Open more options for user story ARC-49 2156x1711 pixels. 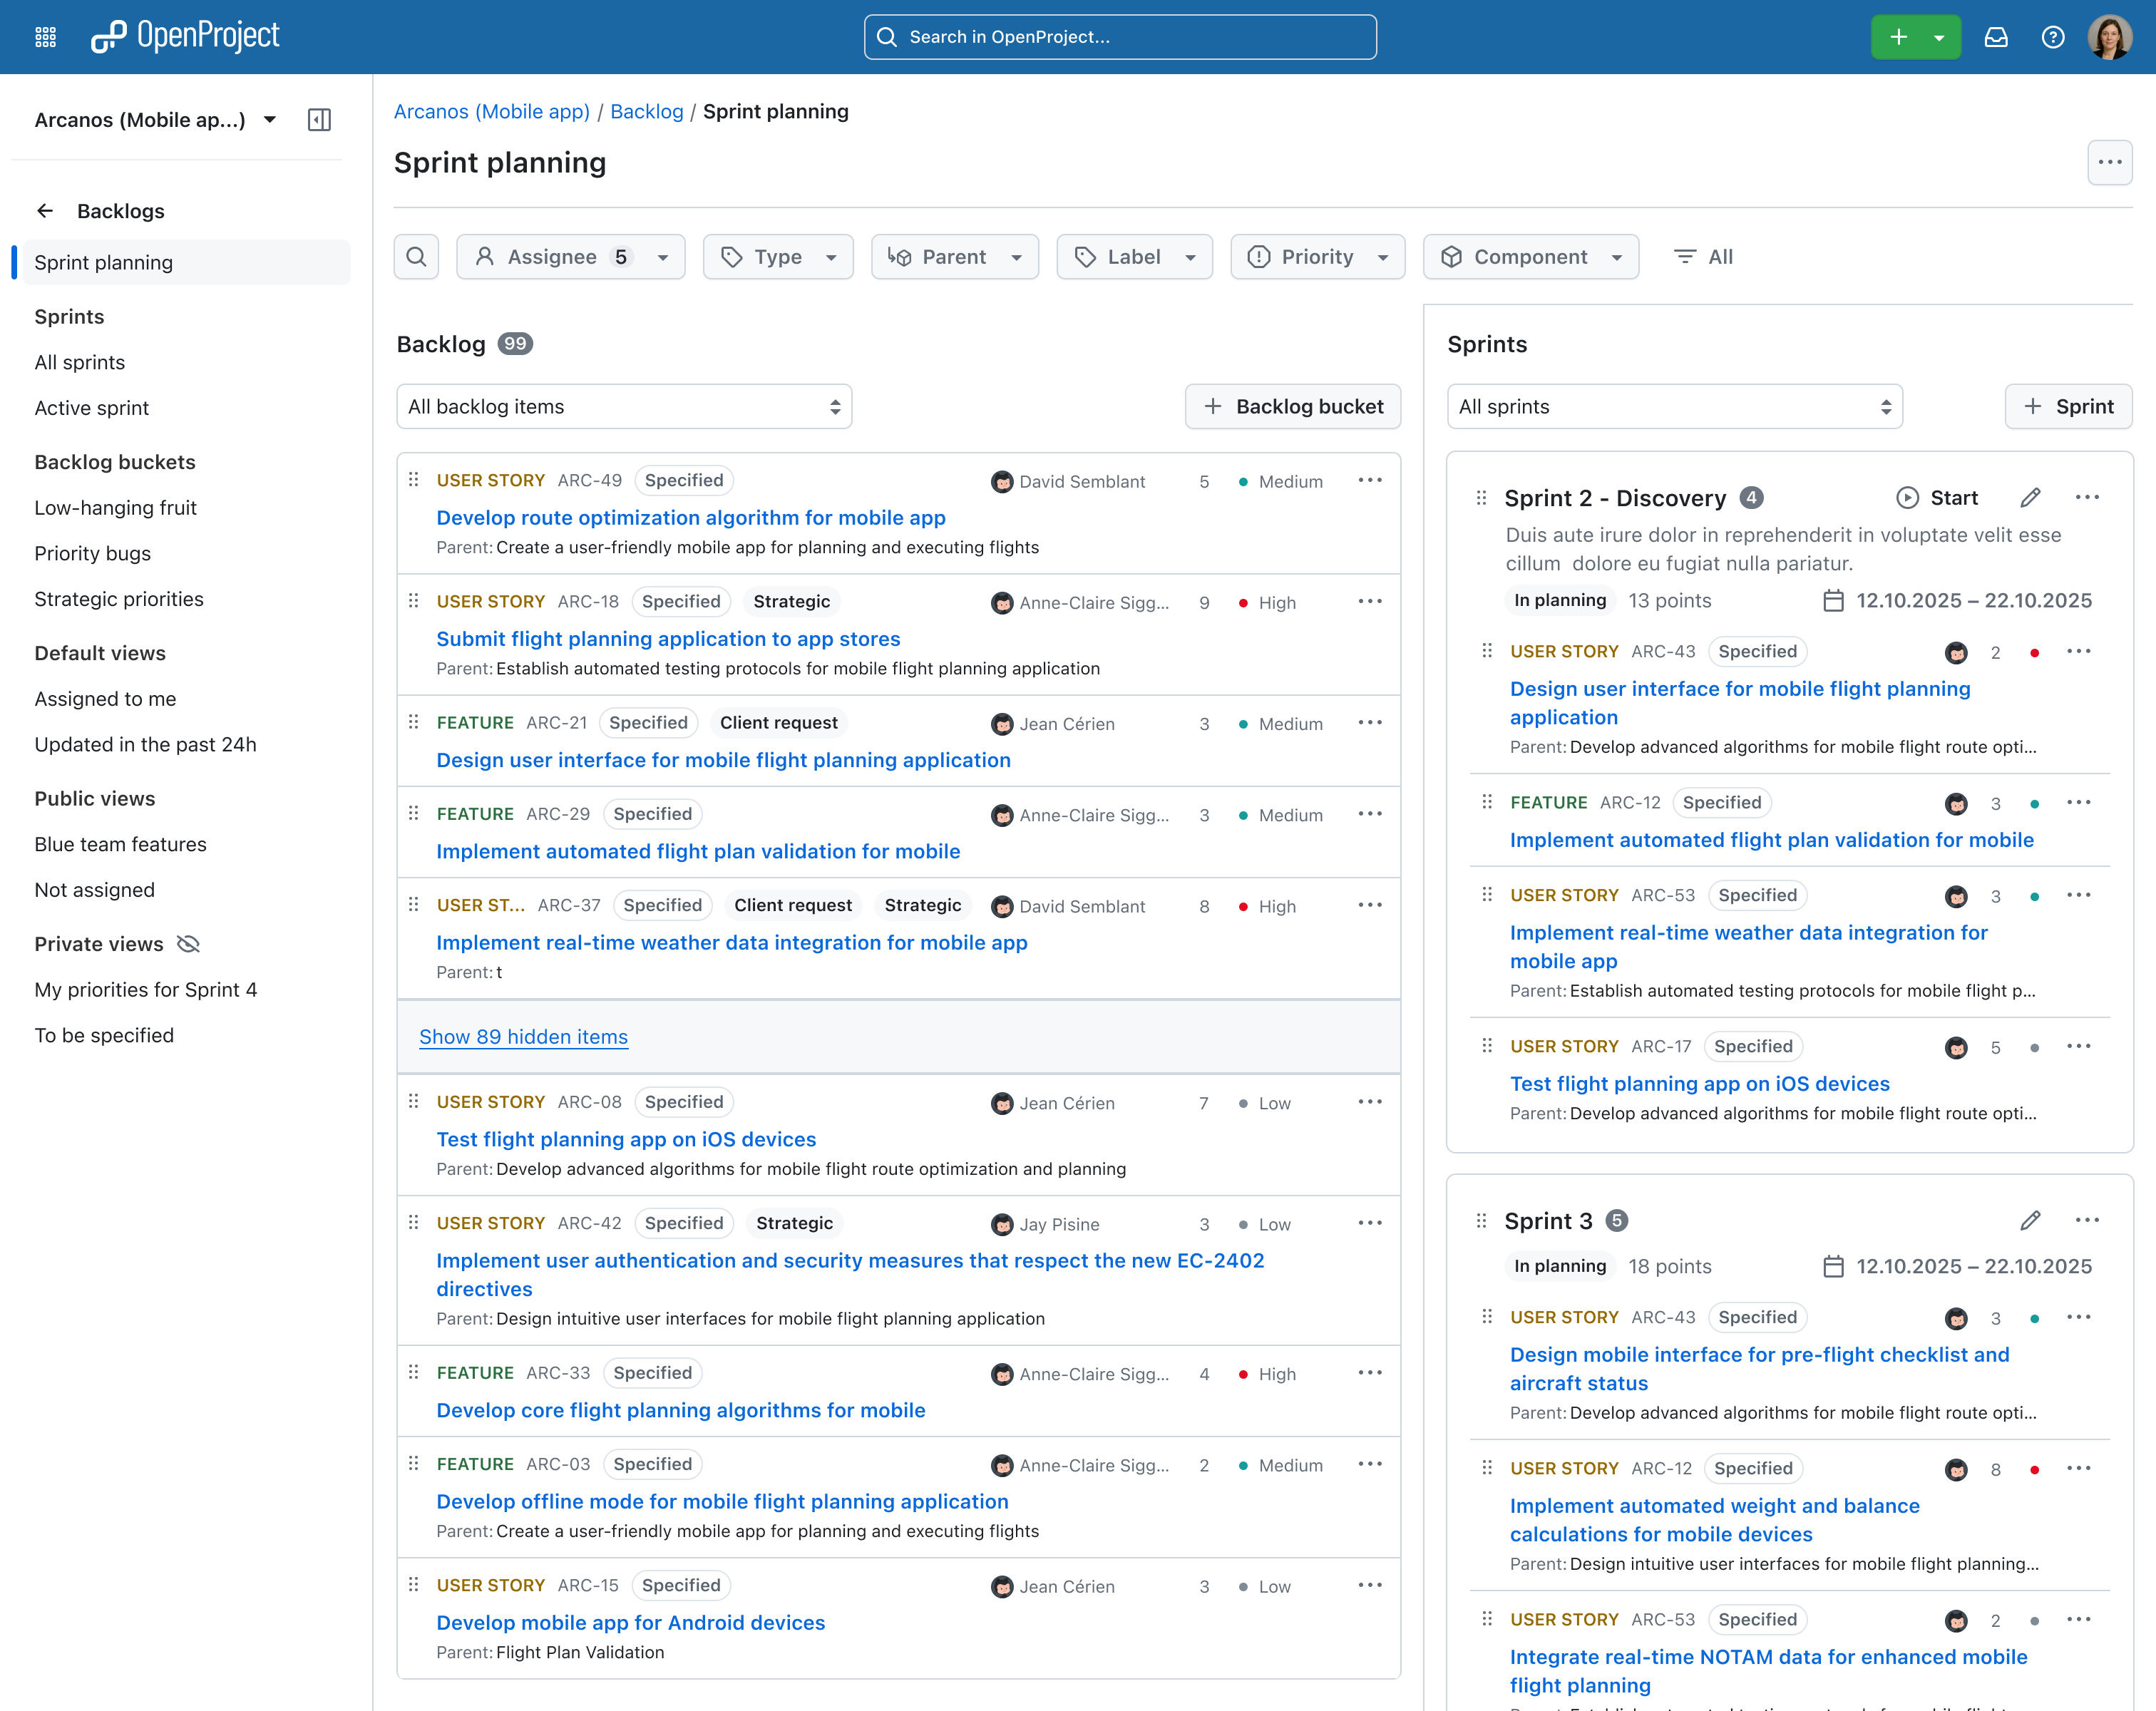pos(1370,481)
